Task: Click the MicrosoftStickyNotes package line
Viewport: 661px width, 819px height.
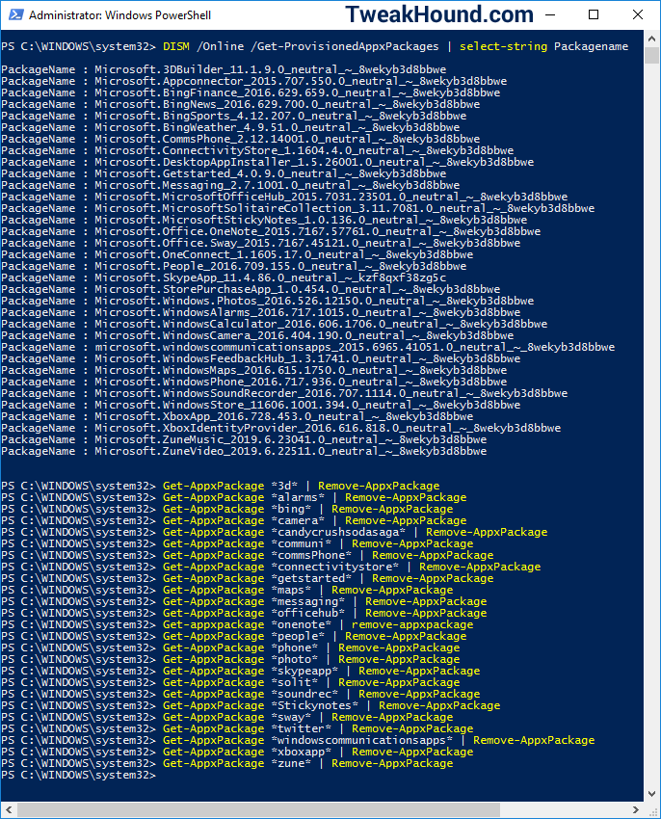Action: coord(264,220)
